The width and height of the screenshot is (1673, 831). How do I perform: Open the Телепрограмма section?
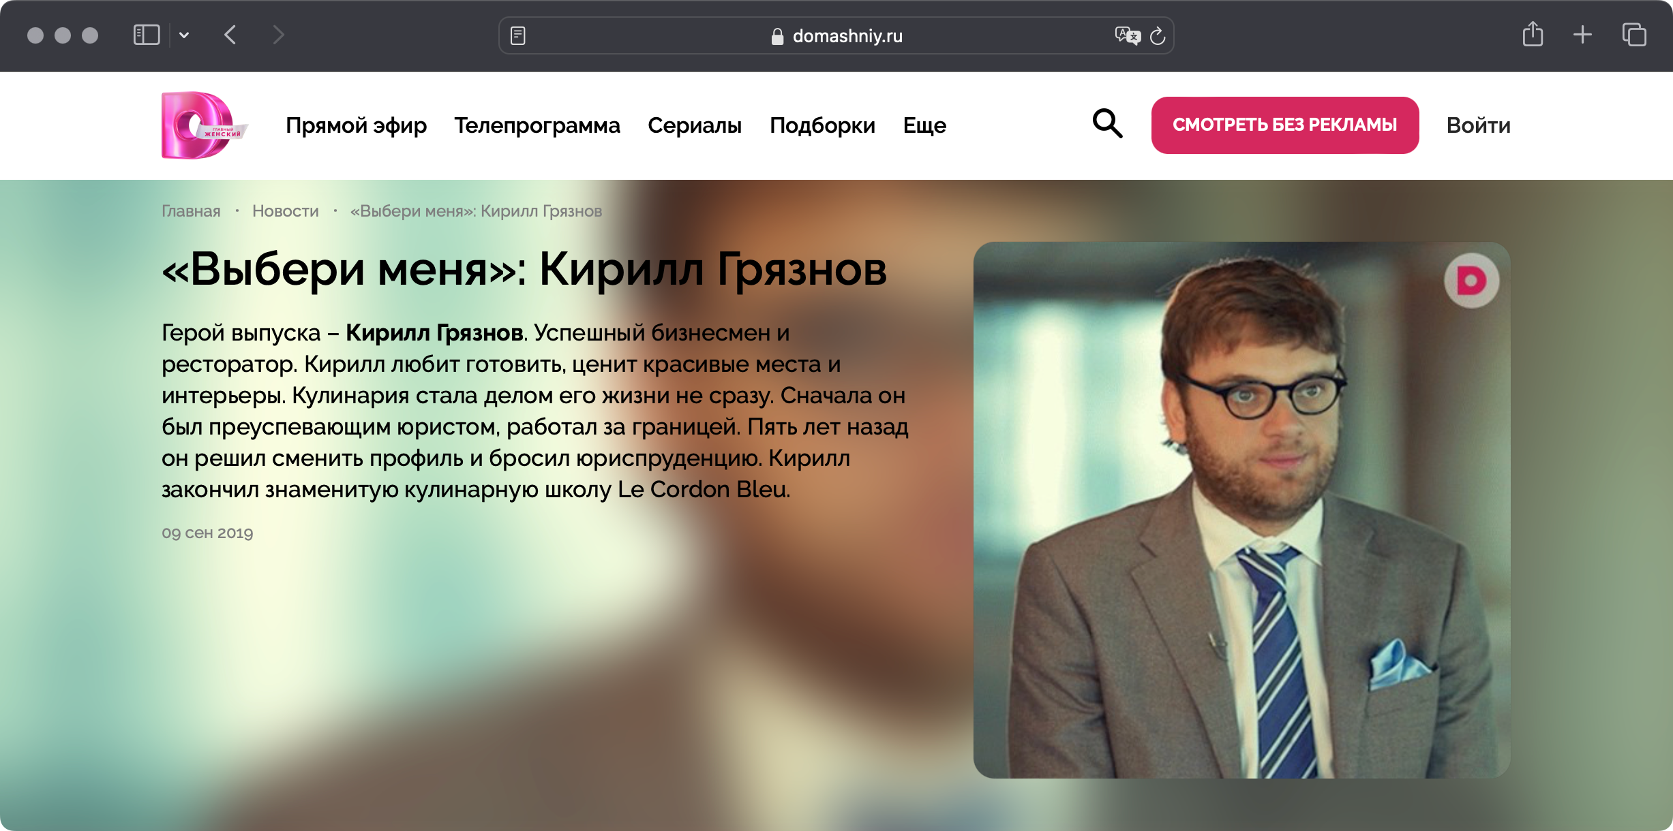(x=537, y=125)
